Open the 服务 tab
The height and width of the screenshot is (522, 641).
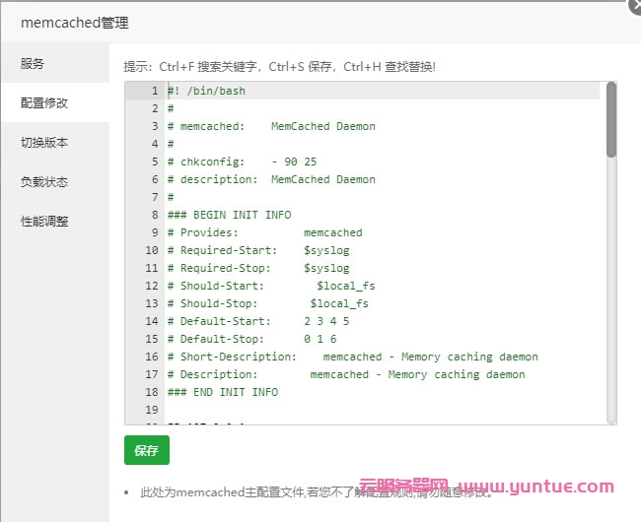34,64
